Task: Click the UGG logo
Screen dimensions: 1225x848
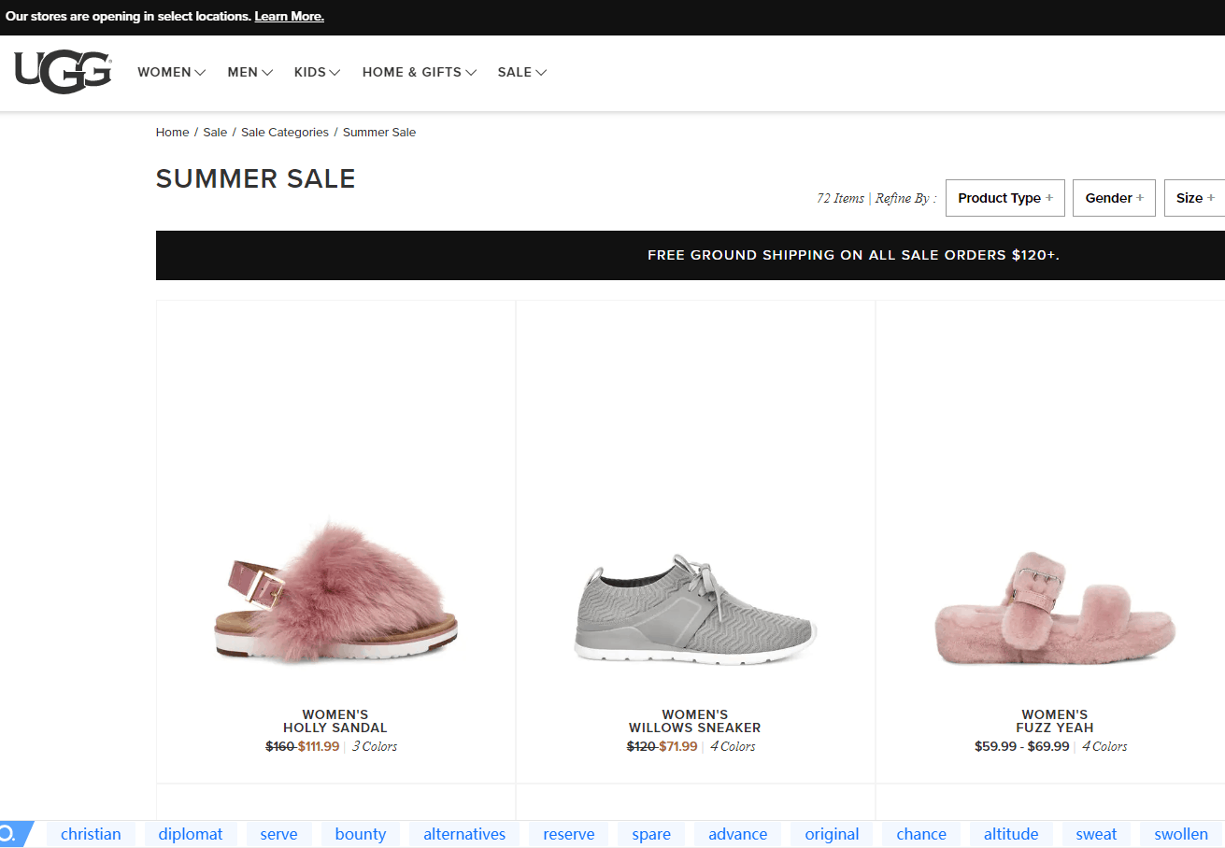Action: pos(64,73)
